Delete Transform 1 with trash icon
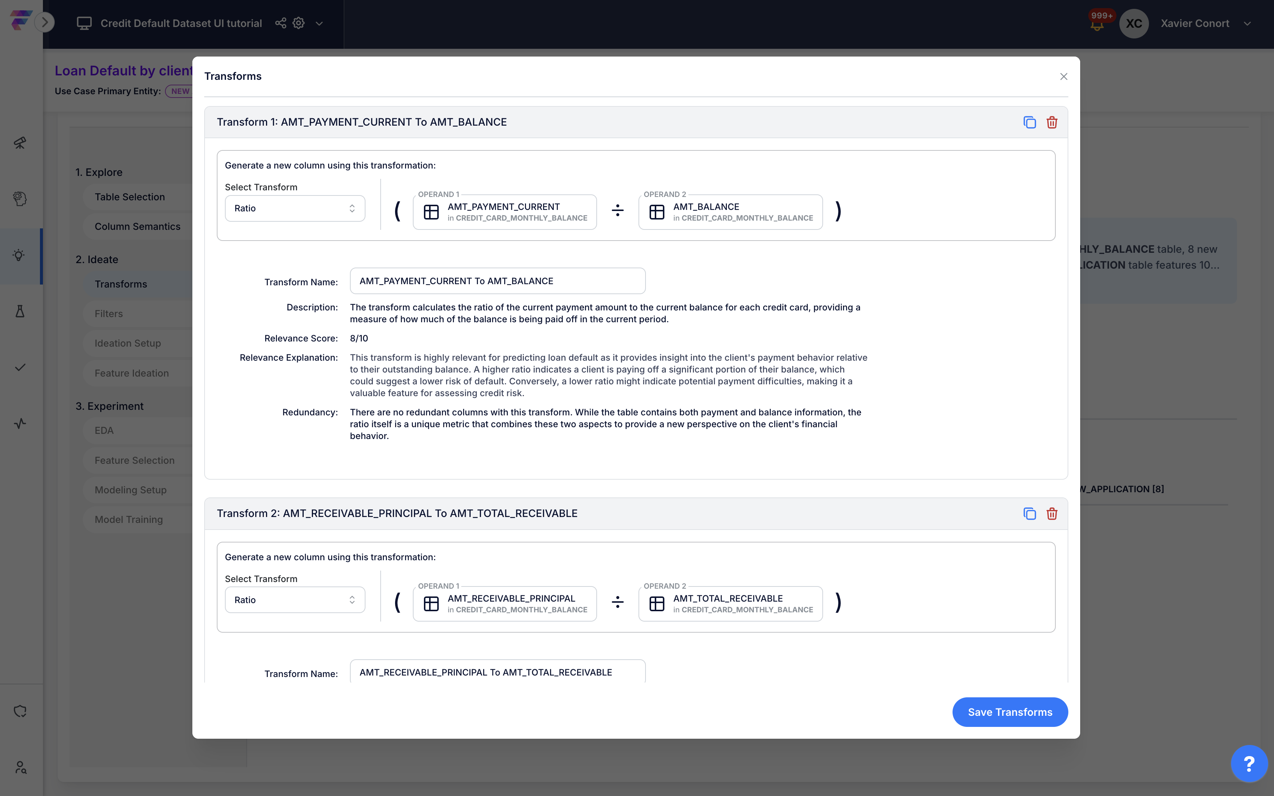The height and width of the screenshot is (796, 1274). 1052,122
